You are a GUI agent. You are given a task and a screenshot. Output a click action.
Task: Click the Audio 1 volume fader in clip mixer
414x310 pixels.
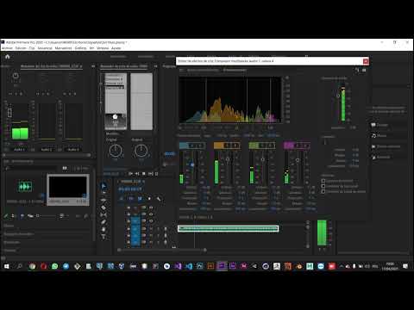[9, 112]
